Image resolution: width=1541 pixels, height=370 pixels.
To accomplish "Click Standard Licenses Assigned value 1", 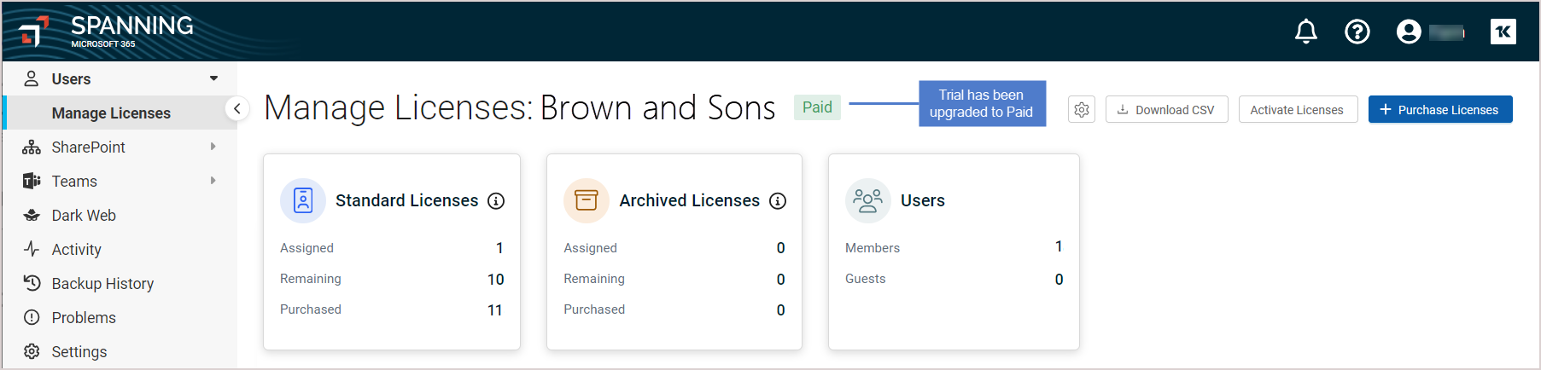I will 499,248.
